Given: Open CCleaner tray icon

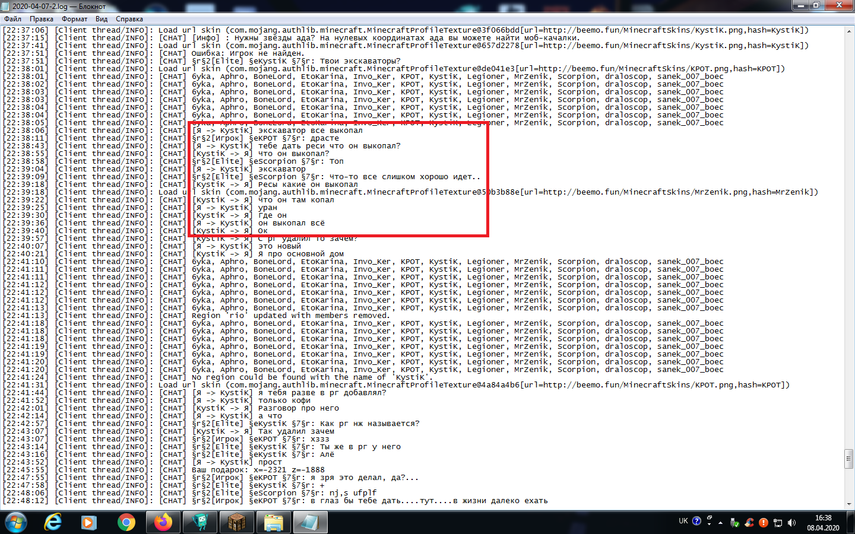Looking at the screenshot, I should click(x=749, y=523).
